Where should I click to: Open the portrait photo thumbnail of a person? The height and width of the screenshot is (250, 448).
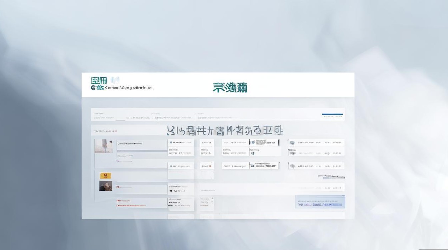pyautogui.click(x=106, y=186)
